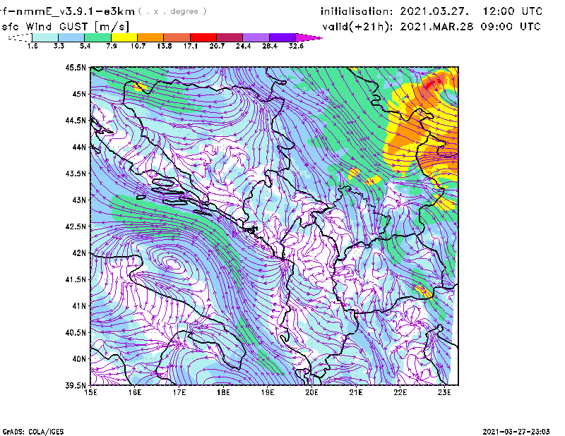Image resolution: width=565 pixels, height=436 pixels.
Task: Click the '2021-03-27-23:03' timestamp
Action: [x=516, y=432]
